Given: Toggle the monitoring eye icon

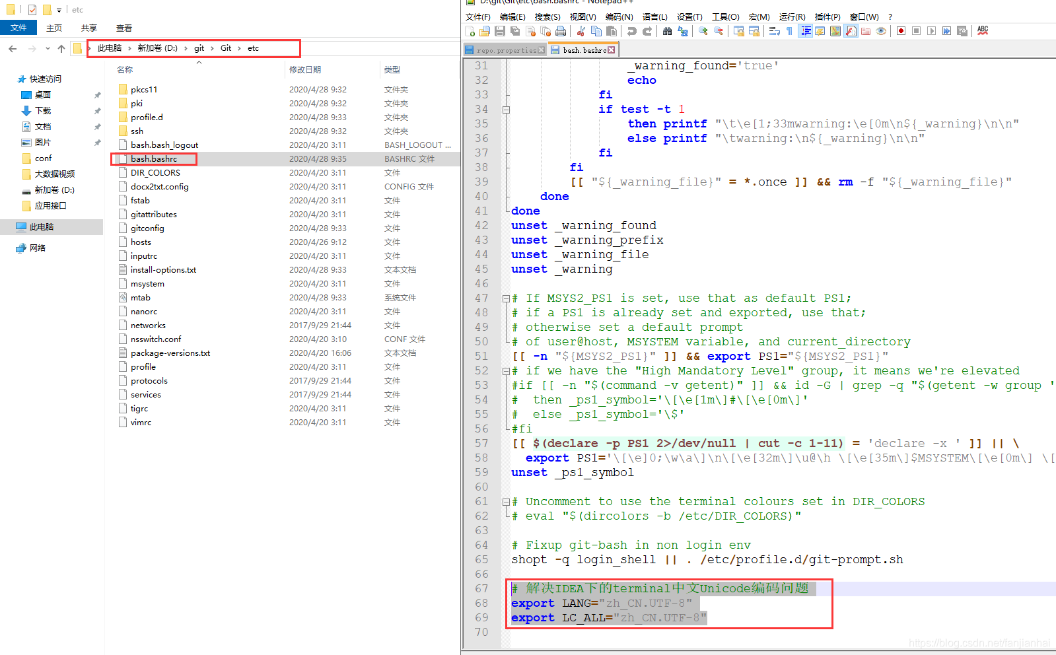Looking at the screenshot, I should [x=881, y=31].
